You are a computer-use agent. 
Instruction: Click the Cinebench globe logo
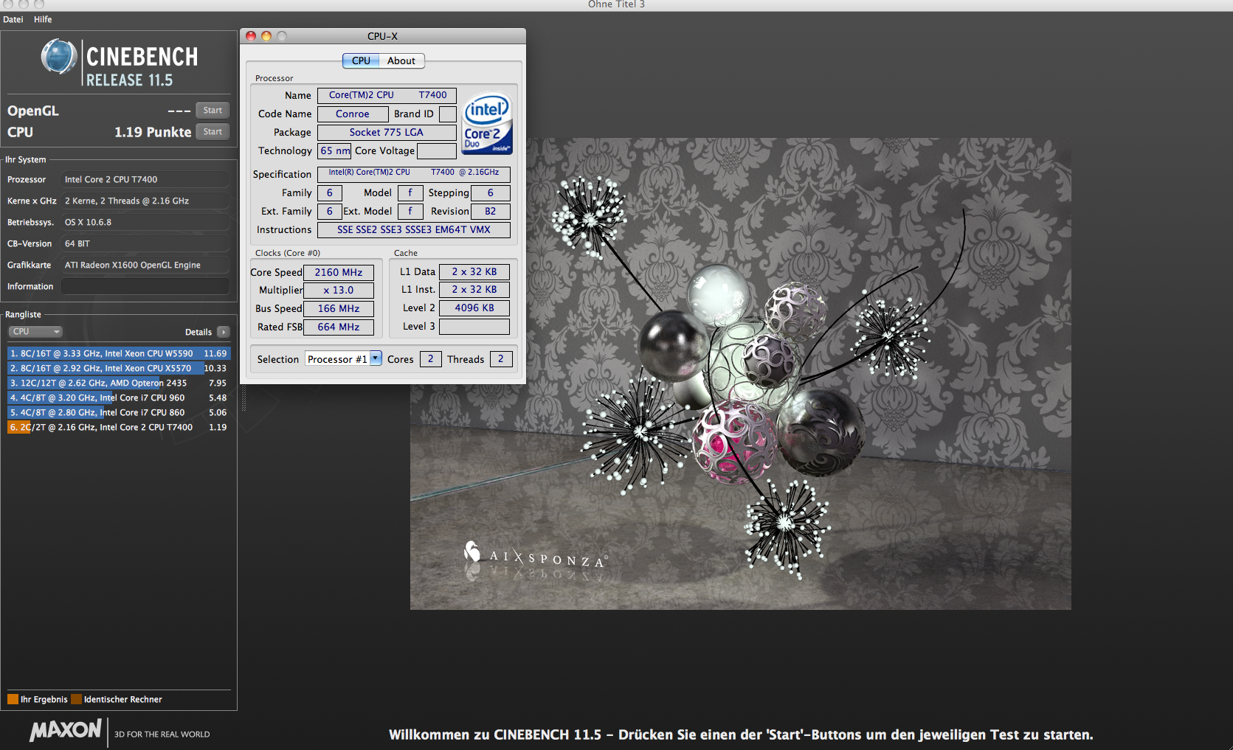tap(59, 57)
